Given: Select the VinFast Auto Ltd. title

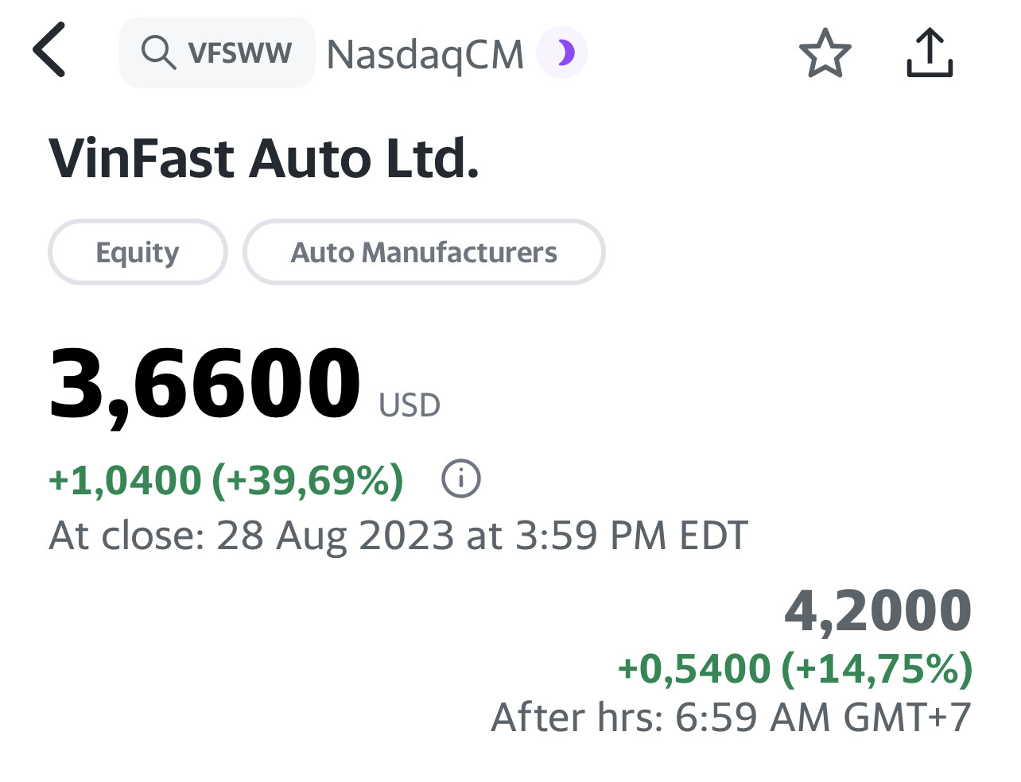Looking at the screenshot, I should click(264, 158).
